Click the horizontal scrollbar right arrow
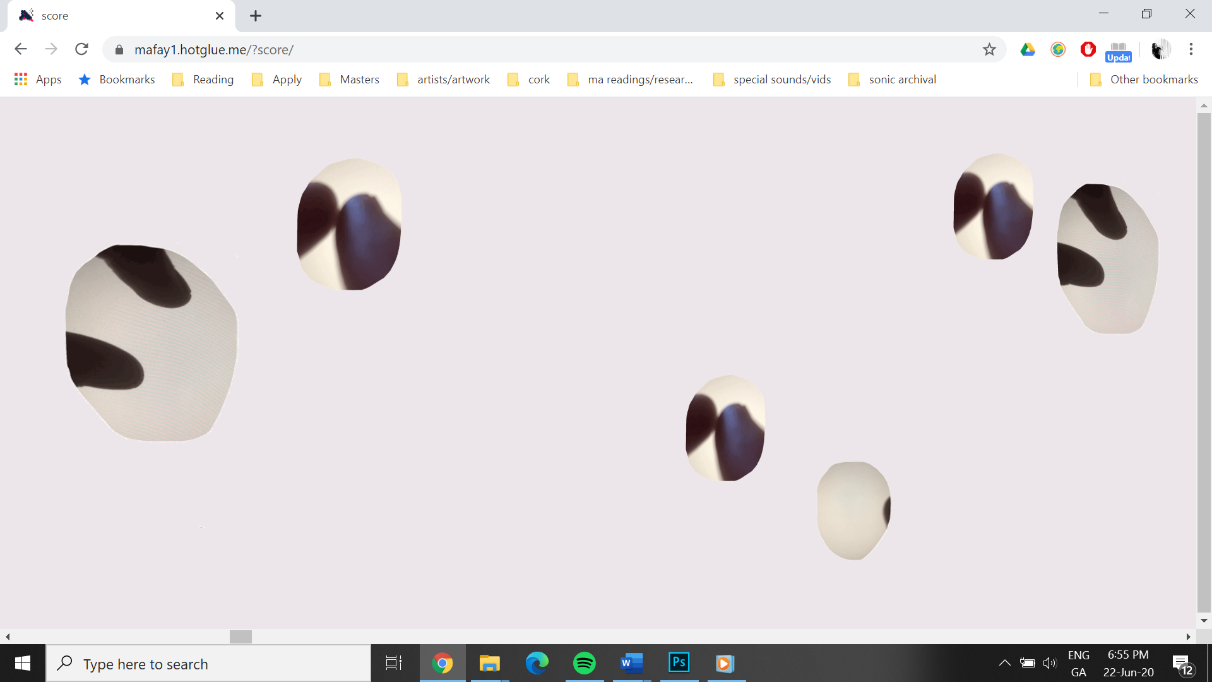 click(1189, 637)
